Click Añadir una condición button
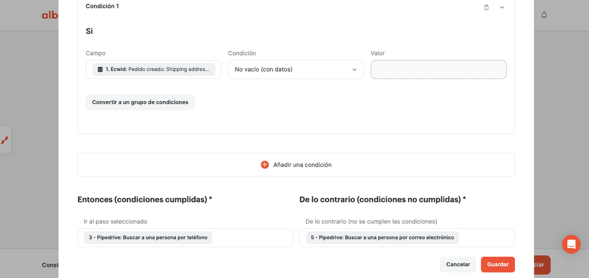The height and width of the screenshot is (278, 589). 296,165
